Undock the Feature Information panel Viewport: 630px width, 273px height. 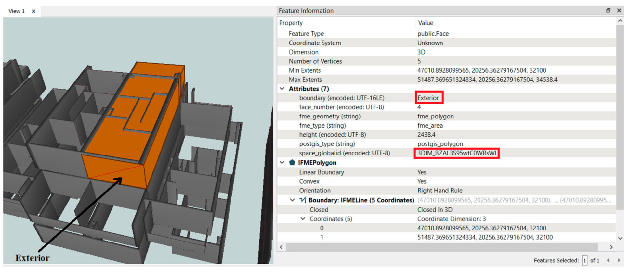(608, 10)
